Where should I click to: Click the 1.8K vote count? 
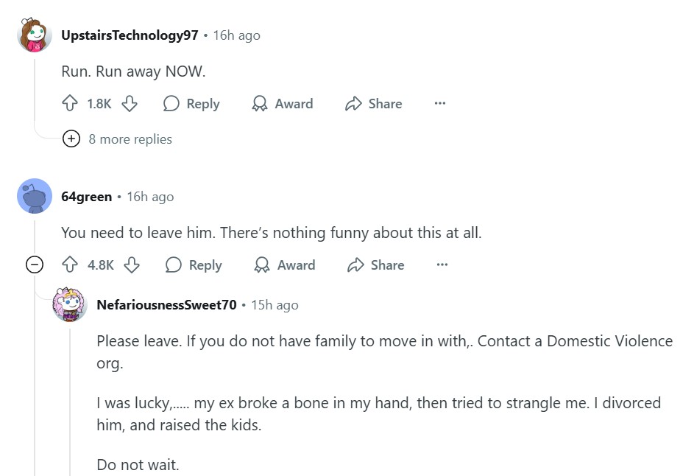pyautogui.click(x=99, y=104)
